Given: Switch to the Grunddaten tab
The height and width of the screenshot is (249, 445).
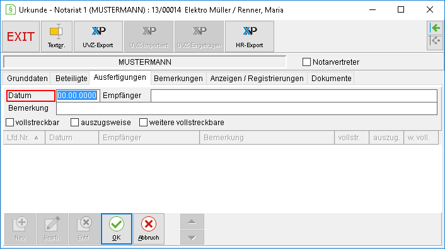Looking at the screenshot, I should tap(27, 79).
